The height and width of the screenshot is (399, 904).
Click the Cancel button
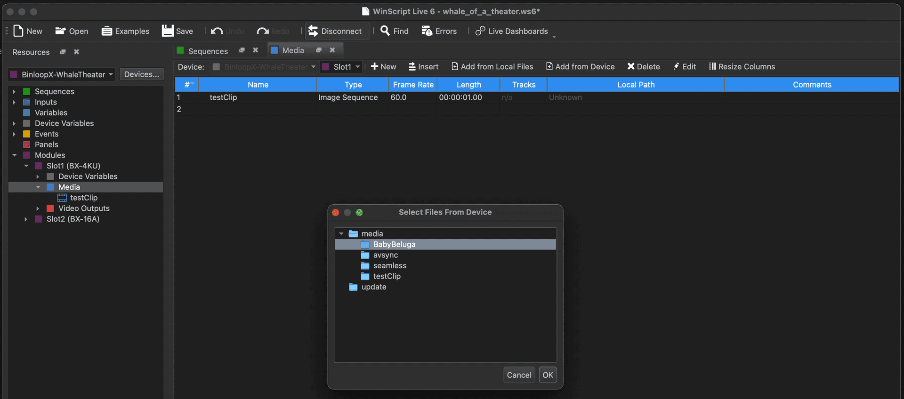click(x=519, y=375)
